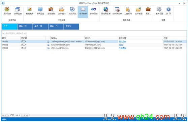Switch to the 今天 today tab
The height and width of the screenshot is (122, 188).
point(9,27)
